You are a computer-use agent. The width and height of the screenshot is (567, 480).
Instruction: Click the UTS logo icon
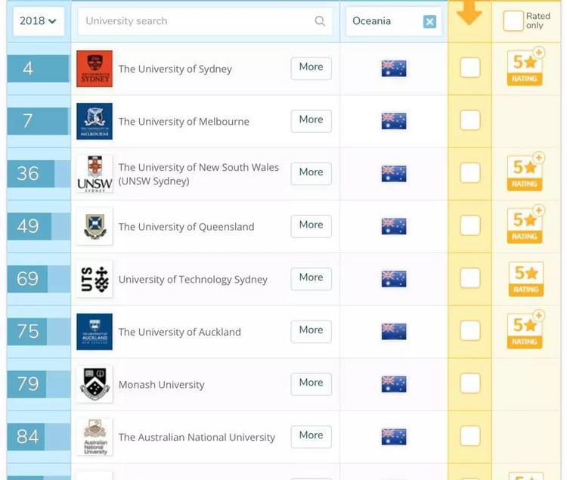[94, 279]
